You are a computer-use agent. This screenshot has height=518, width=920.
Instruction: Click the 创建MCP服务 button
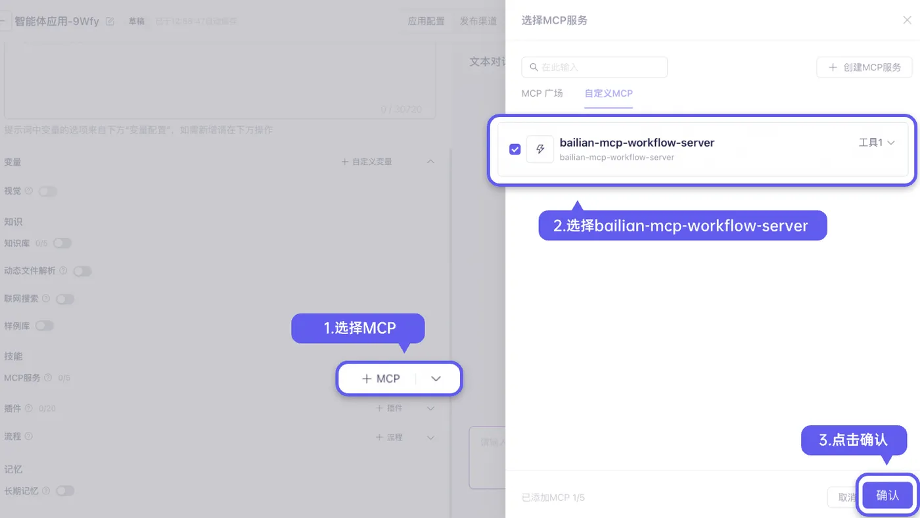865,67
